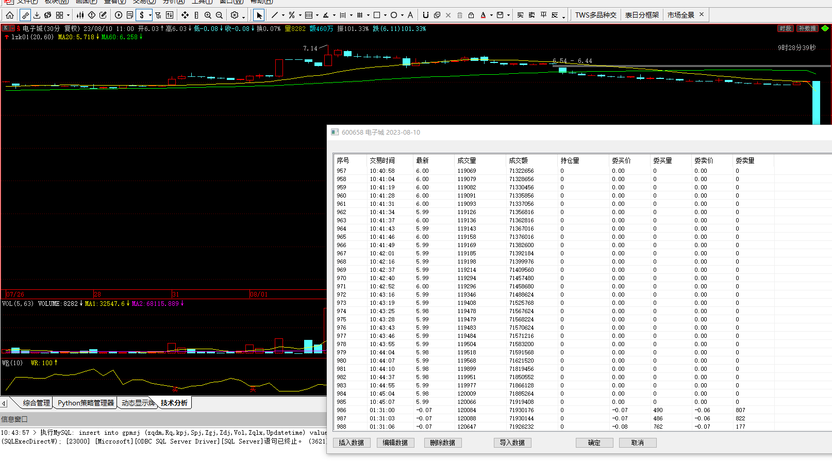
Task: Click the four-arrow move icon
Action: (x=185, y=15)
